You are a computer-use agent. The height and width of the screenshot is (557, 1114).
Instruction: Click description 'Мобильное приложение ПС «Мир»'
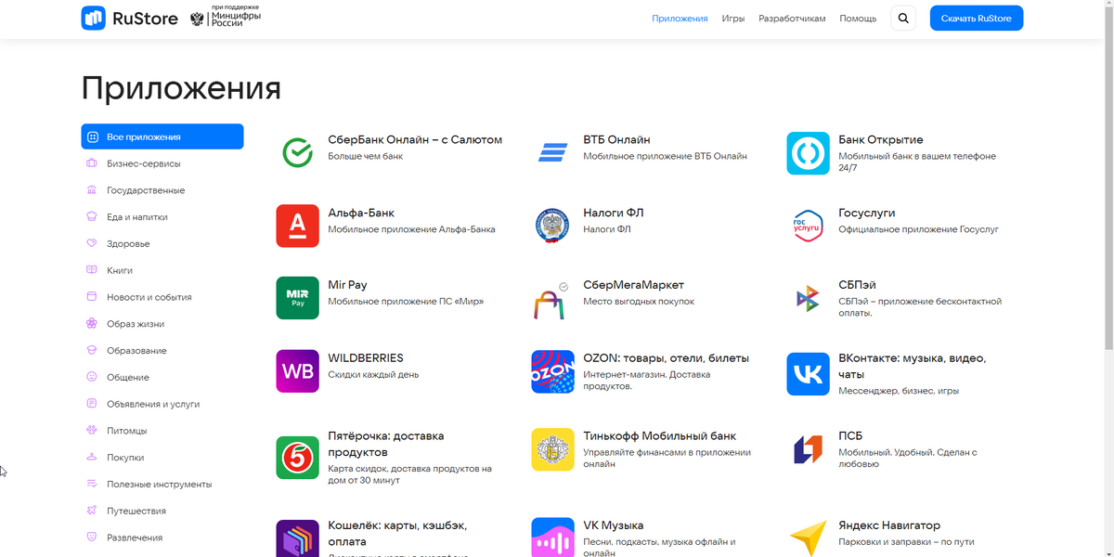[x=406, y=302]
